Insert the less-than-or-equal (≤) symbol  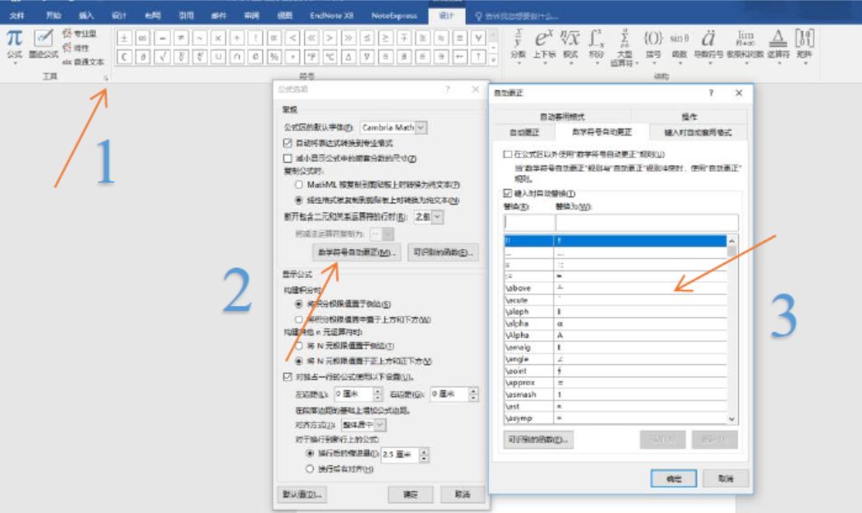click(x=367, y=38)
